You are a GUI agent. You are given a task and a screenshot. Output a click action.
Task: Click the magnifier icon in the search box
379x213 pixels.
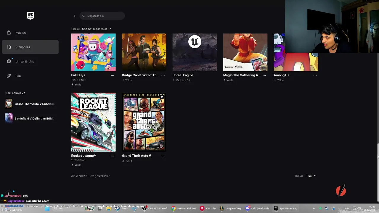(x=83, y=16)
